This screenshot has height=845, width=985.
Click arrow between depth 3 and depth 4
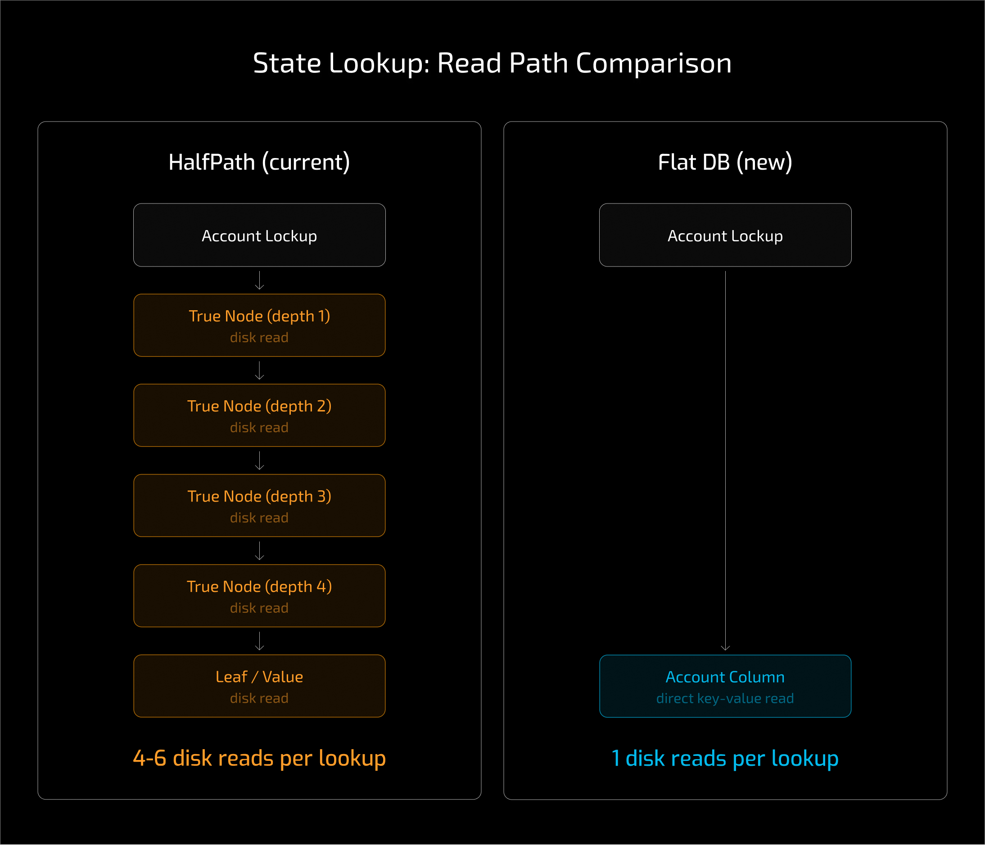pyautogui.click(x=260, y=551)
